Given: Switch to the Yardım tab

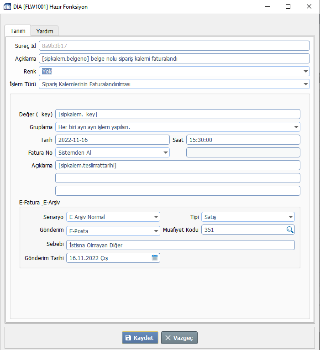Looking at the screenshot, I should click(x=45, y=31).
